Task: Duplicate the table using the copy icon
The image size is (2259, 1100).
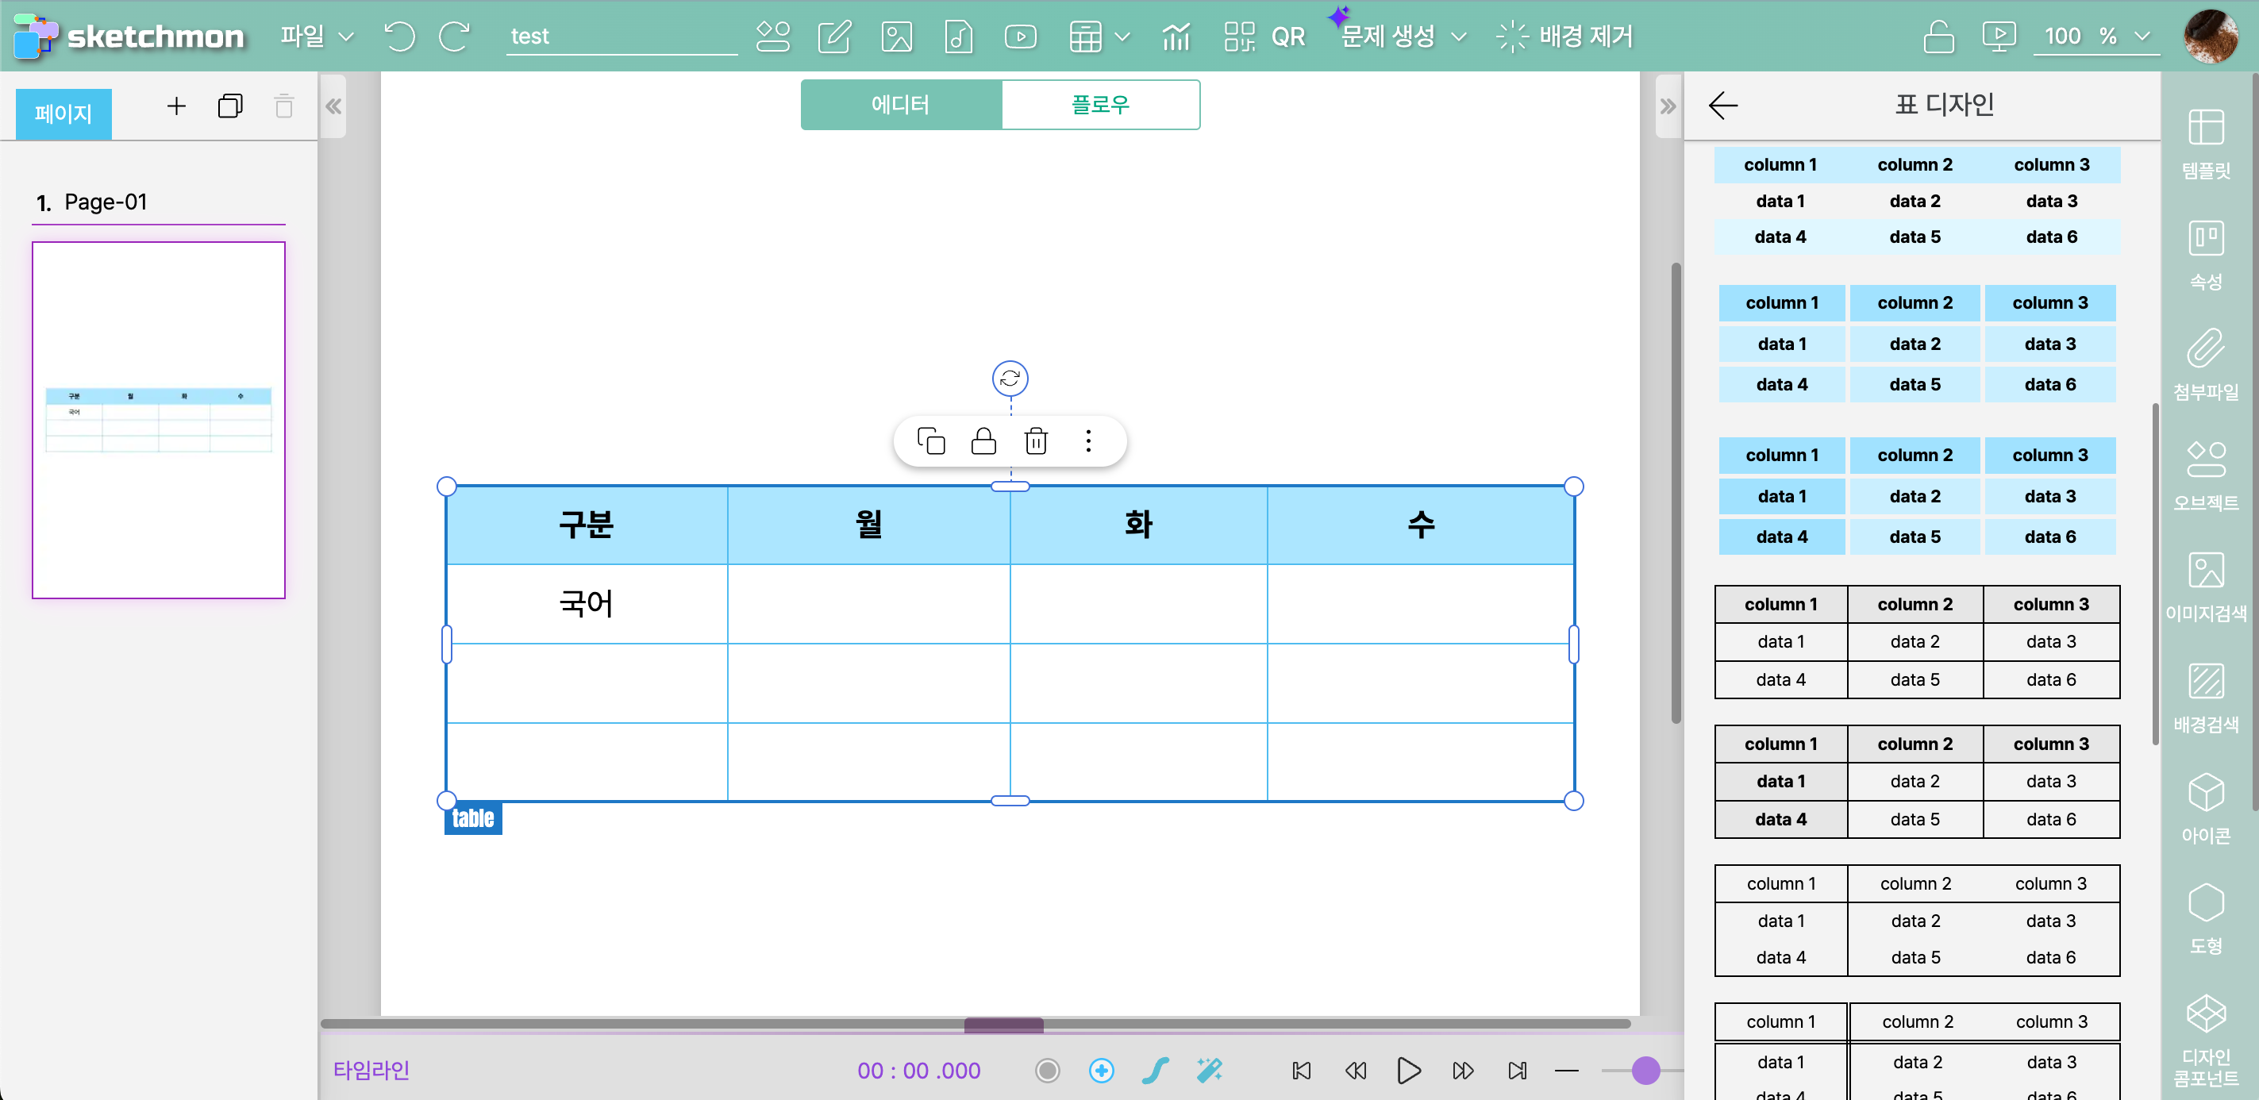Action: [x=930, y=441]
